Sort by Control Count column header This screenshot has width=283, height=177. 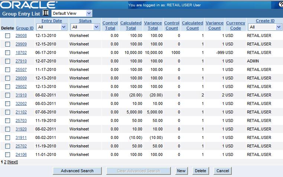coord(172,25)
